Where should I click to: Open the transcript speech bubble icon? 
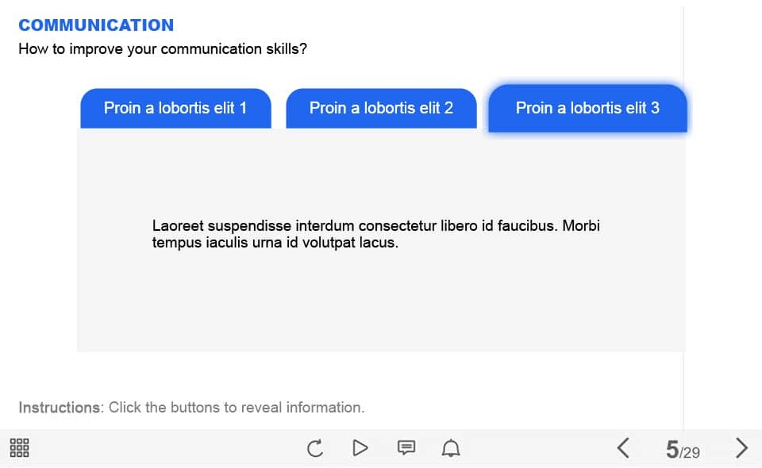click(406, 448)
